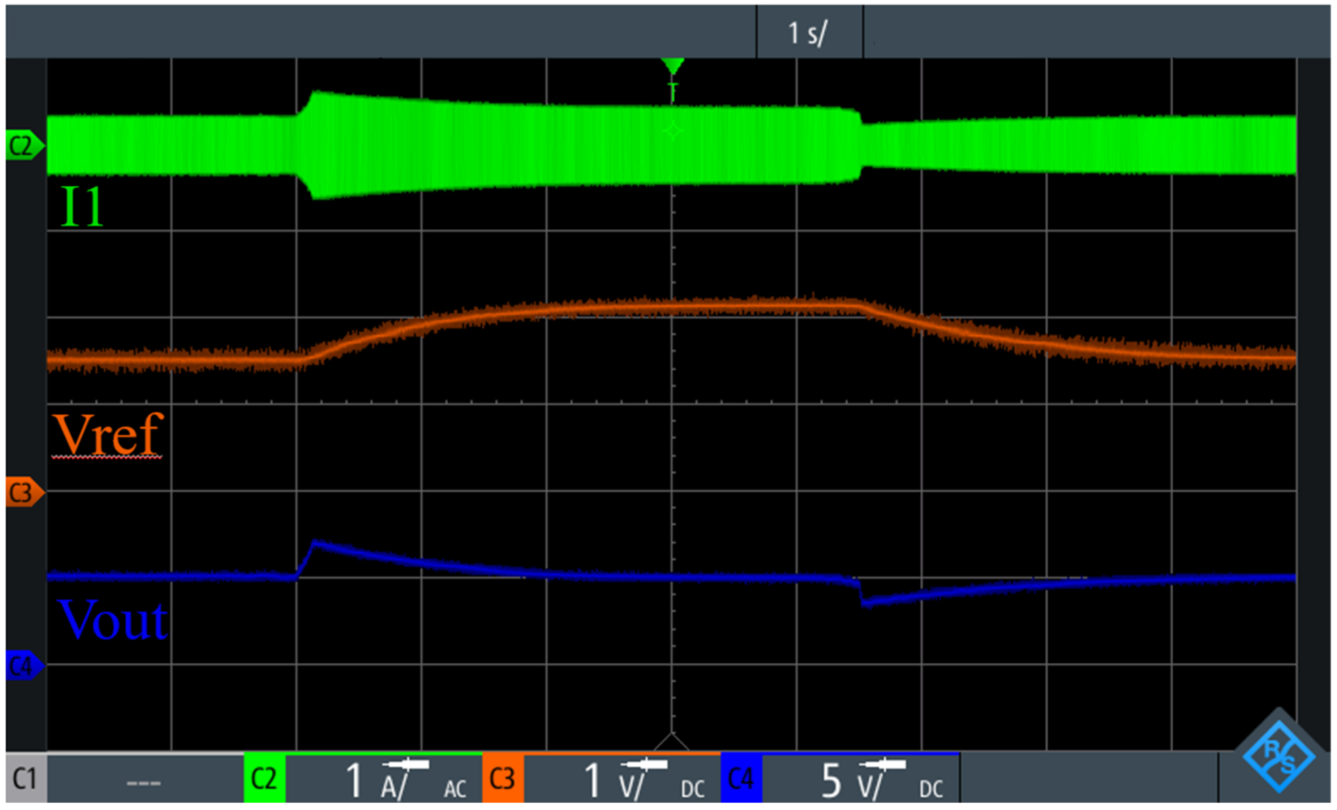The image size is (1337, 810).
Task: Click the green trigger position marker at top
Action: point(673,67)
